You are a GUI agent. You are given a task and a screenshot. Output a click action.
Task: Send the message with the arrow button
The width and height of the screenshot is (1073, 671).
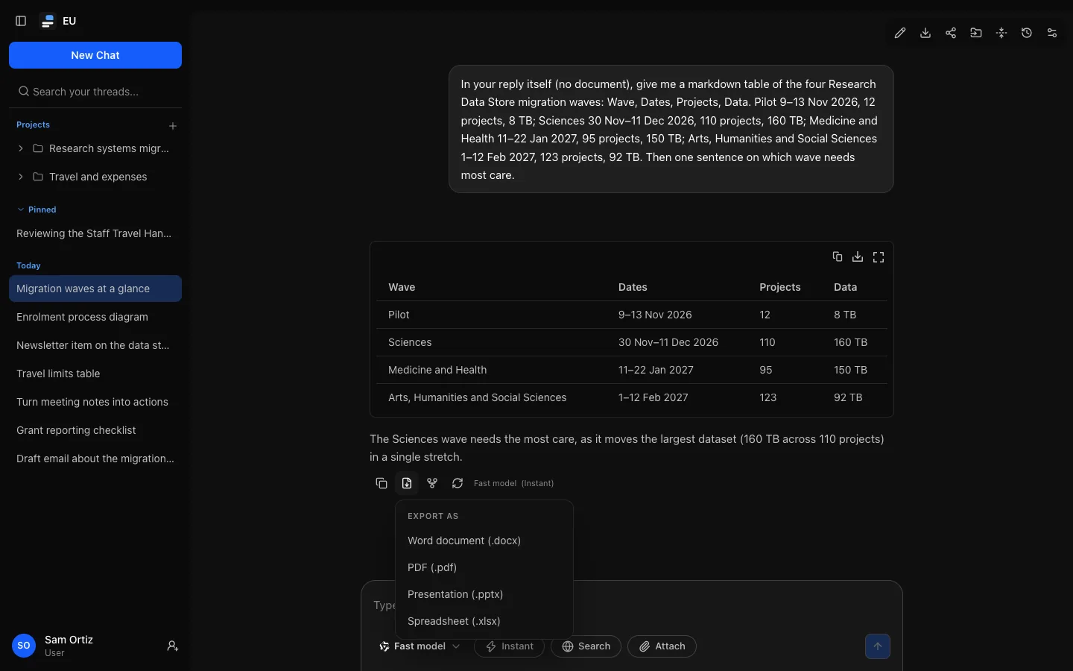878,646
